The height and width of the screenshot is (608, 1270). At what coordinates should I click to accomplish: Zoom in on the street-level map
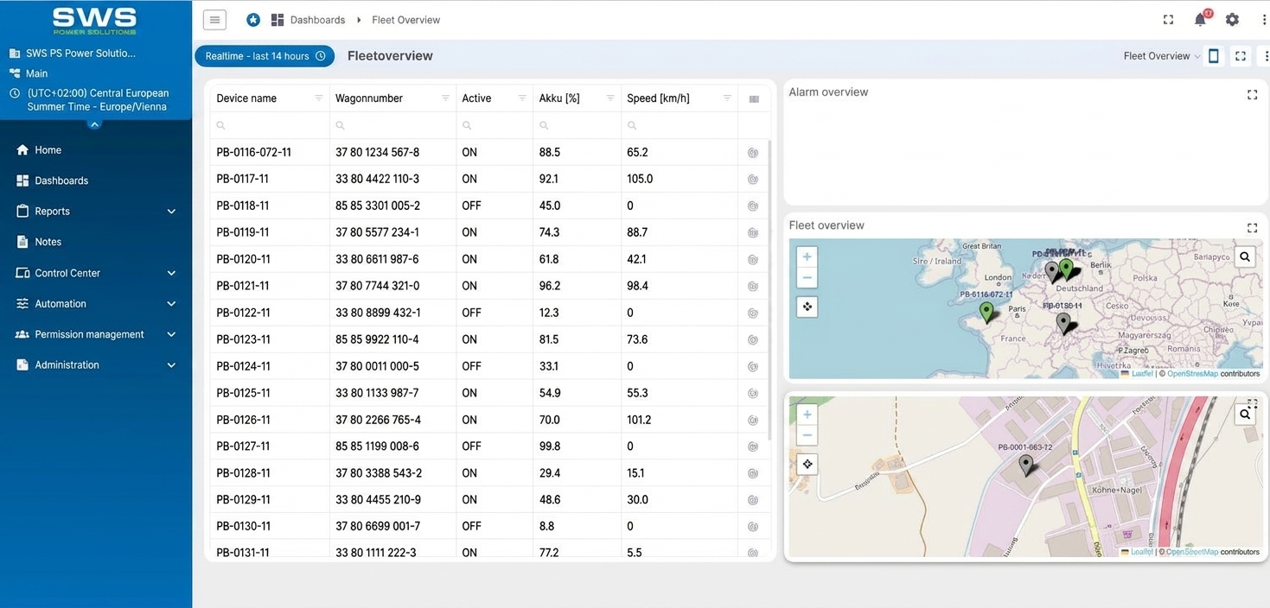807,414
